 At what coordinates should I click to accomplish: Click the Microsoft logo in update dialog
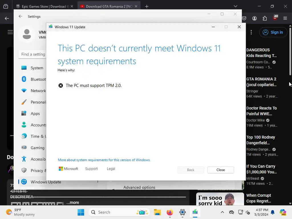coord(68,169)
